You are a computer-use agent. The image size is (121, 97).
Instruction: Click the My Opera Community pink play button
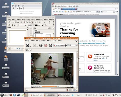90,68
